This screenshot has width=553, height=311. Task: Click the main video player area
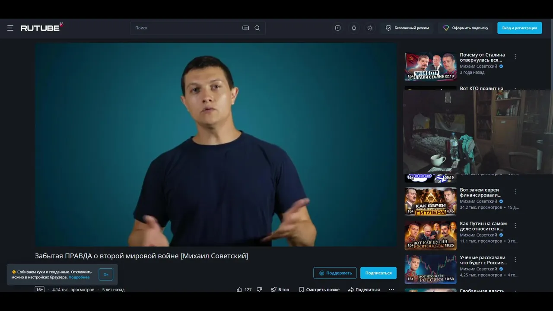(216, 145)
